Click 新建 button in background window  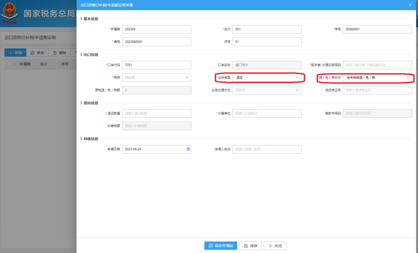15,53
